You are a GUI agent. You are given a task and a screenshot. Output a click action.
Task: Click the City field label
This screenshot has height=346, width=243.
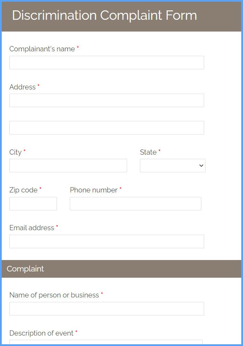pyautogui.click(x=16, y=152)
